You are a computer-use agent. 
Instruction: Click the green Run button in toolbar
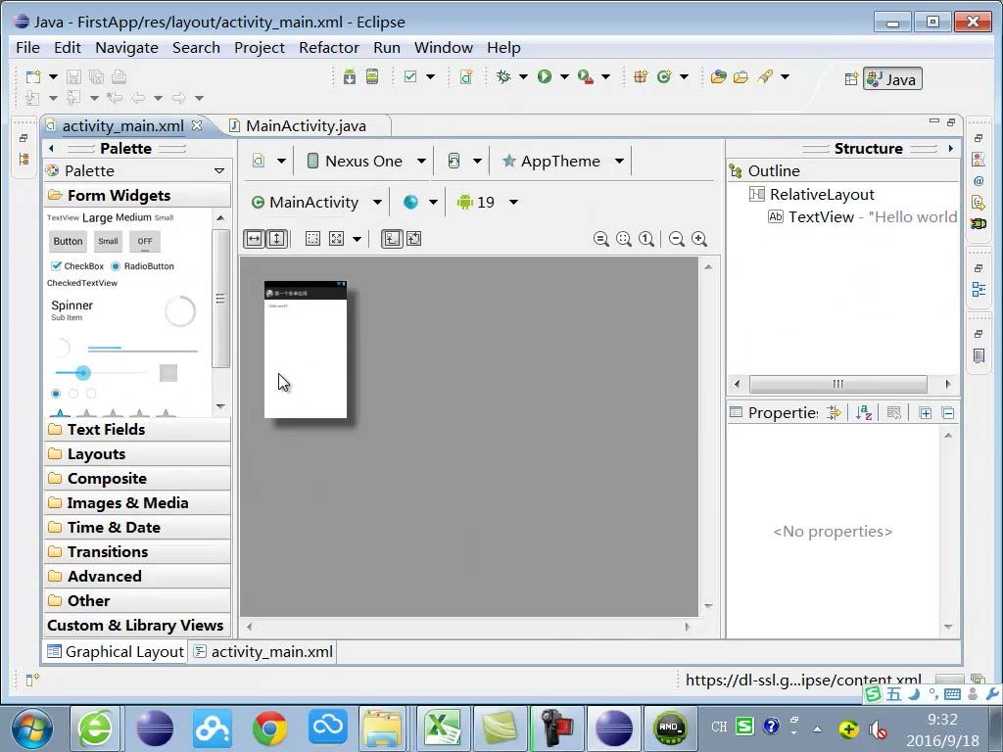(x=545, y=77)
